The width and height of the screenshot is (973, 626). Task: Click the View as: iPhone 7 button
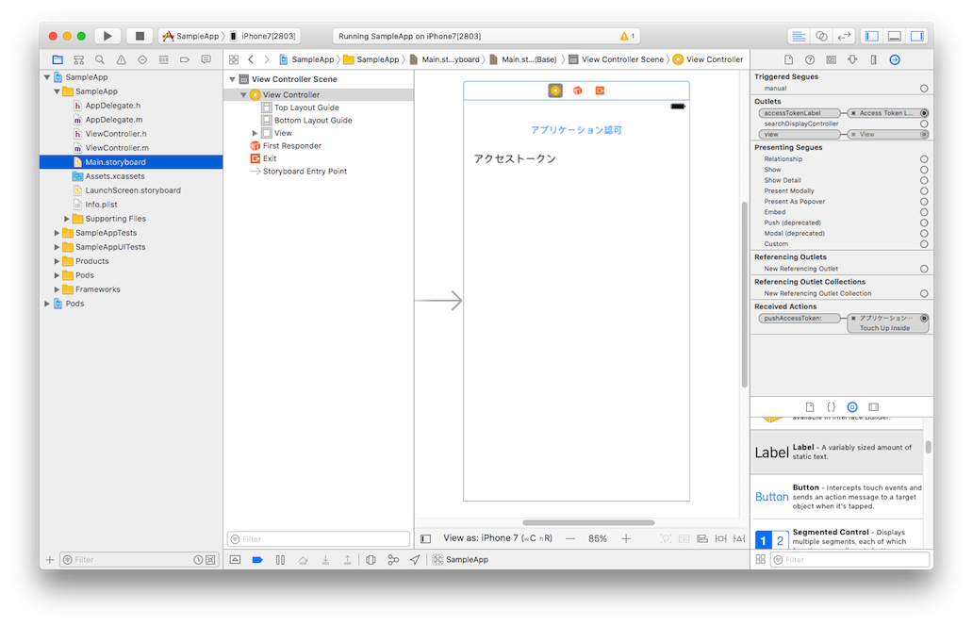[x=497, y=538]
